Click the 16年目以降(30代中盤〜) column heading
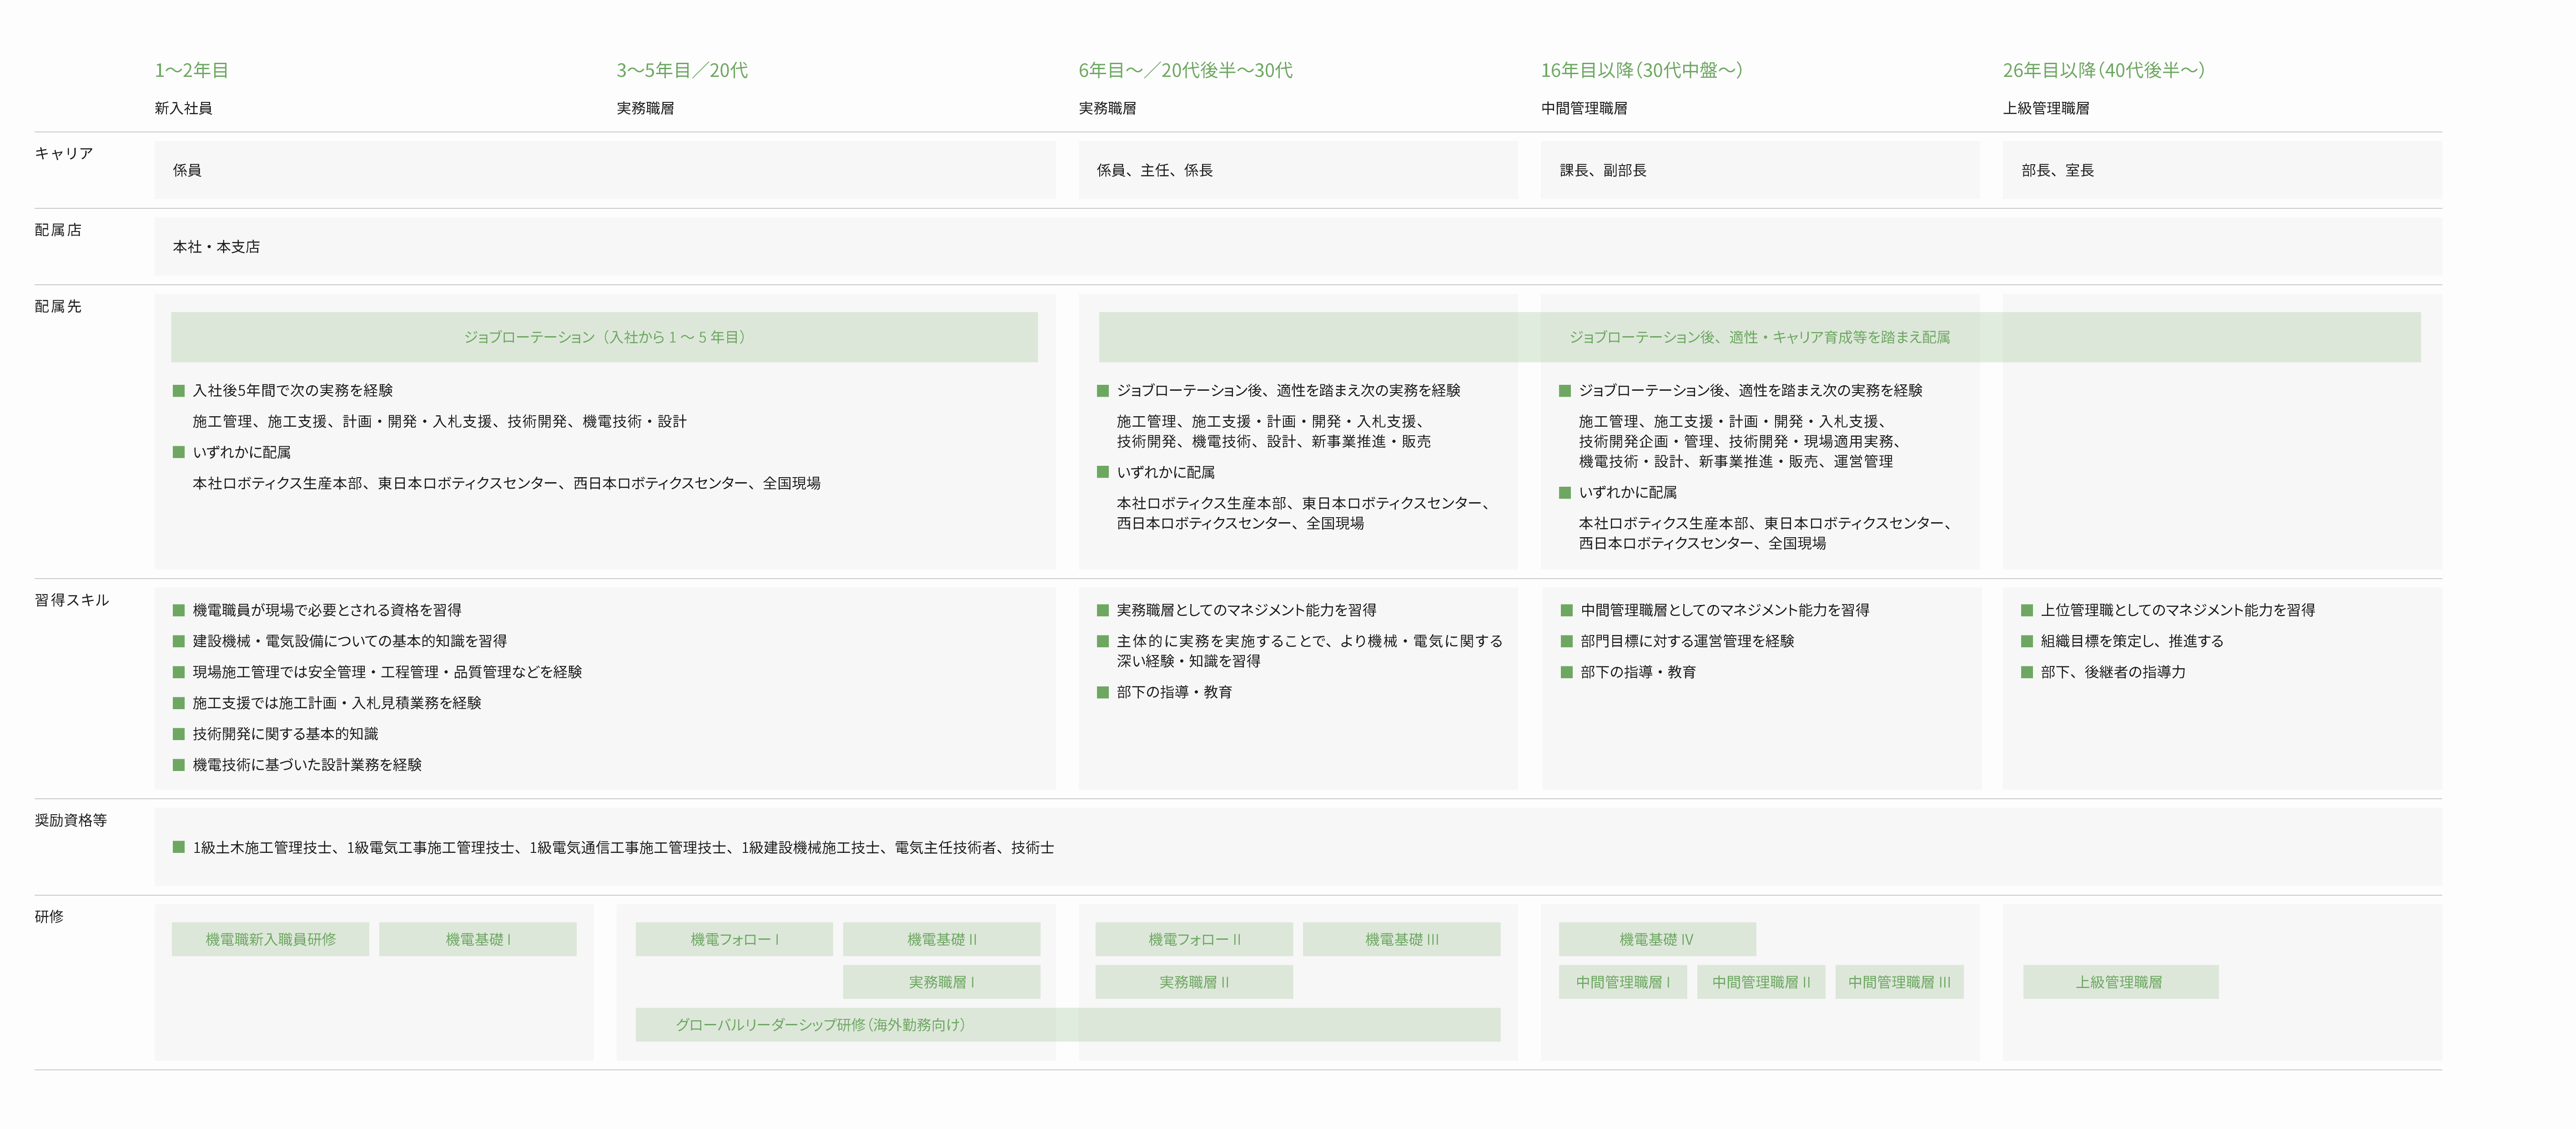This screenshot has height=1129, width=2576. pos(1641,70)
